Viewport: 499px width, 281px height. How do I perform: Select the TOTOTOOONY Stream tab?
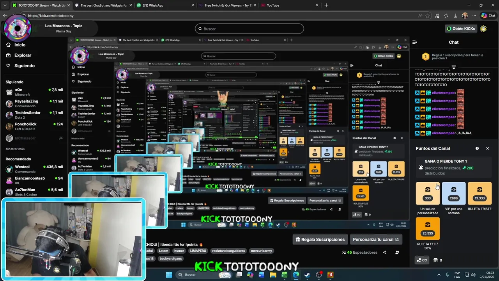point(41,5)
